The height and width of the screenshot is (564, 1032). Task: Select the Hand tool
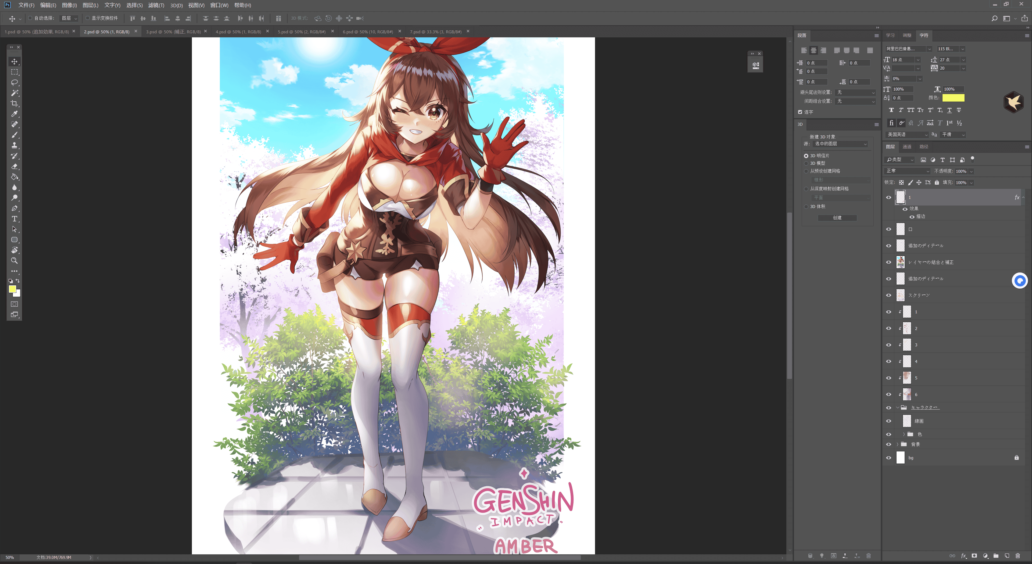coord(15,250)
